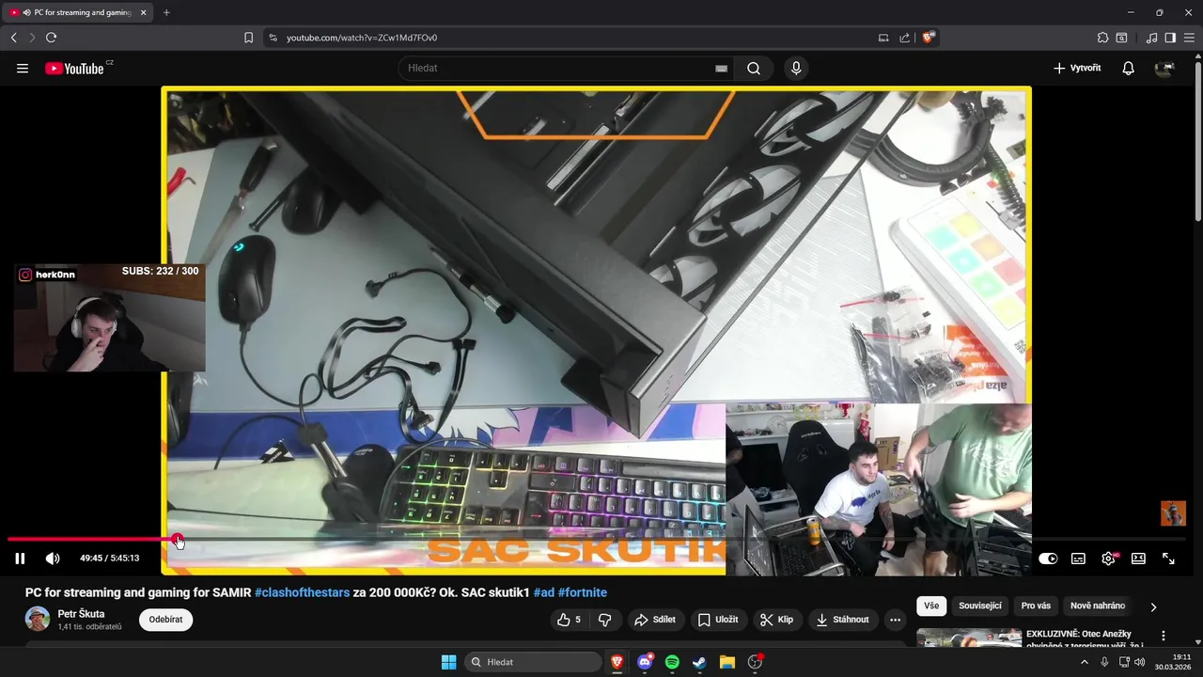Open the #ad hashtag link
This screenshot has height=677, width=1203.
tap(543, 592)
